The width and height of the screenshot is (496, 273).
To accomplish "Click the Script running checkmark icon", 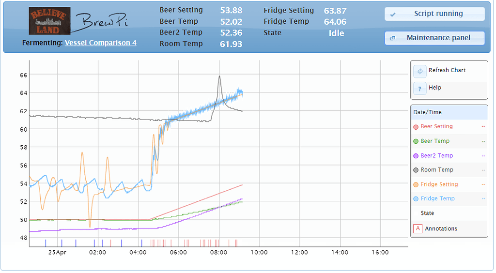I will click(393, 15).
